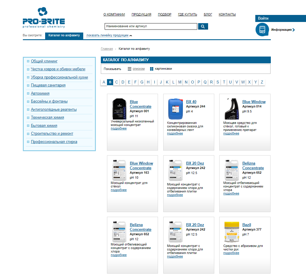Open the Информация document icon
Screen dimensions: 306x278
click(x=262, y=30)
